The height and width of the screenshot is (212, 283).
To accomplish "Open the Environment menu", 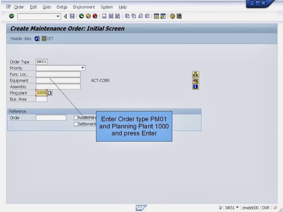I will [84, 7].
